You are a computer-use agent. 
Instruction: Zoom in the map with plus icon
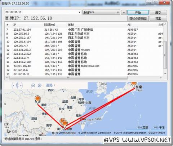point(40,85)
